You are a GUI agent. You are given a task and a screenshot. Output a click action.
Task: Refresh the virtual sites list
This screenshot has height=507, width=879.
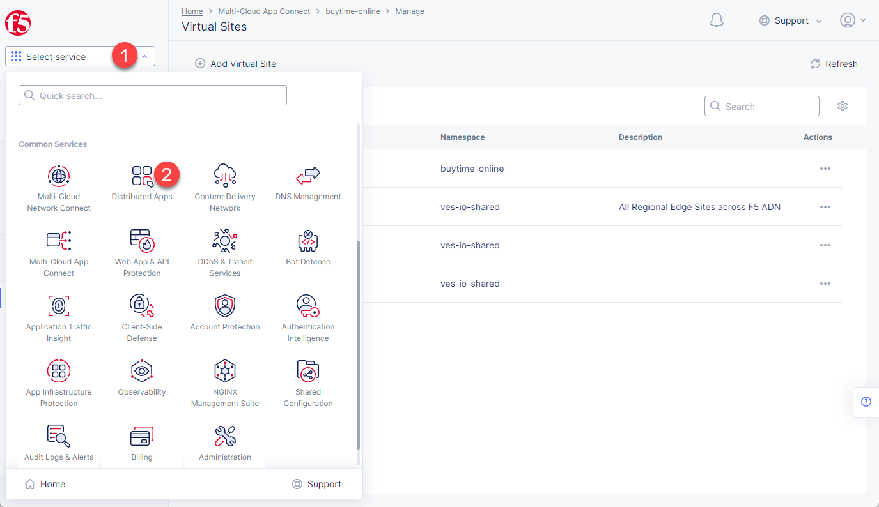(x=834, y=64)
